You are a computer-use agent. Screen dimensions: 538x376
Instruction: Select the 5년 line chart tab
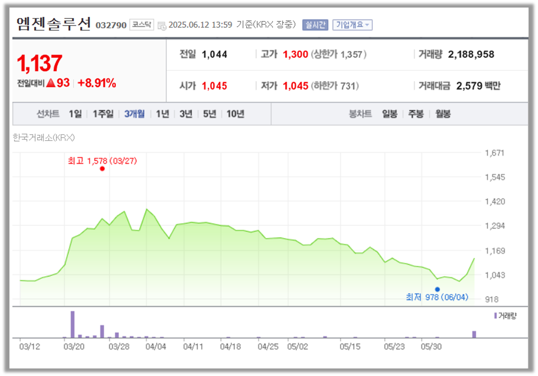pos(209,114)
